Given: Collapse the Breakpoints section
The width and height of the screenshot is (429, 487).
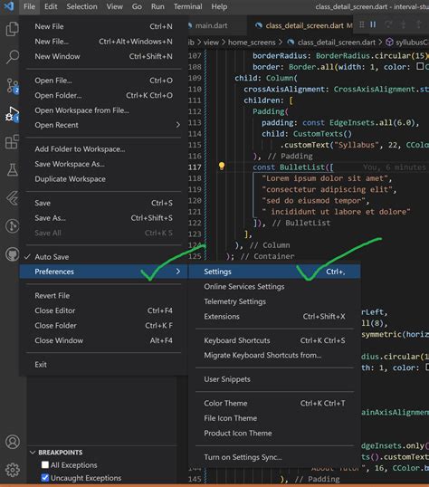Looking at the screenshot, I should coord(33,453).
